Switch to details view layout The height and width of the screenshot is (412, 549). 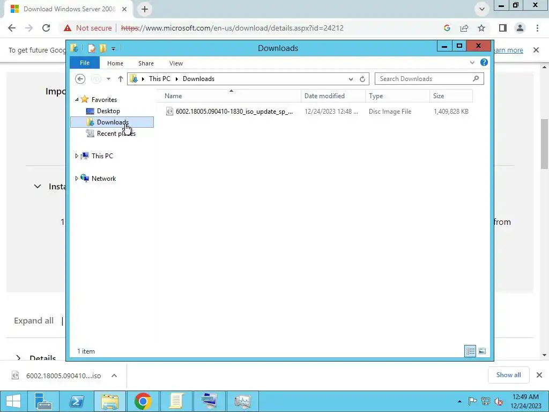[x=470, y=351]
